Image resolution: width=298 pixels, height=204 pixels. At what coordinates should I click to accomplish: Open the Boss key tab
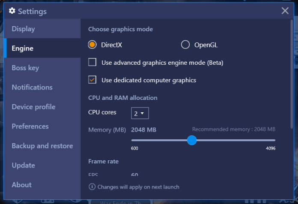[25, 68]
